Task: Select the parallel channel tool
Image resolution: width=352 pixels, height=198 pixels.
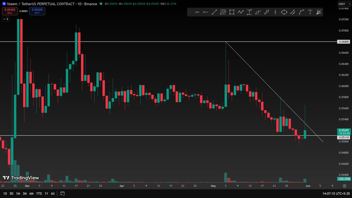Action: point(293,12)
